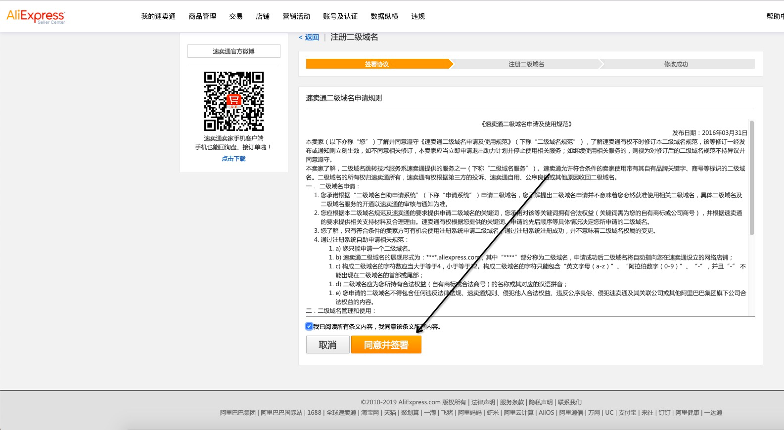The width and height of the screenshot is (784, 430).
Task: Click the agreement text scrollbar
Action: tap(752, 178)
